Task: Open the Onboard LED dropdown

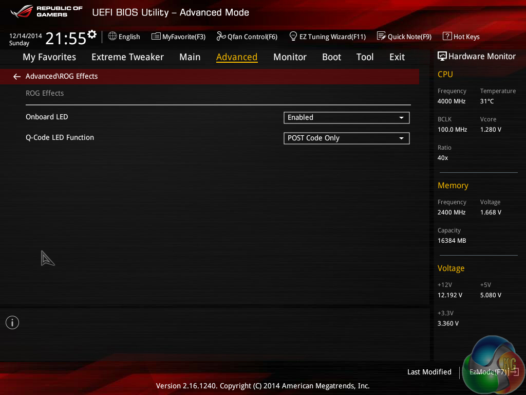Action: click(x=347, y=118)
